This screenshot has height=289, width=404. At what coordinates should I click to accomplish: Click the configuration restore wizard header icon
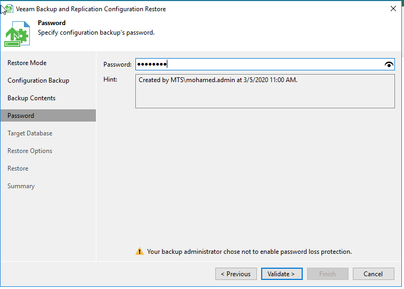tap(17, 34)
